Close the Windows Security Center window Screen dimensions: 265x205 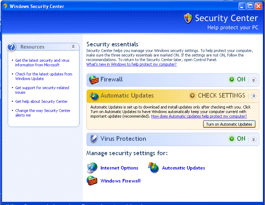(258, 6)
